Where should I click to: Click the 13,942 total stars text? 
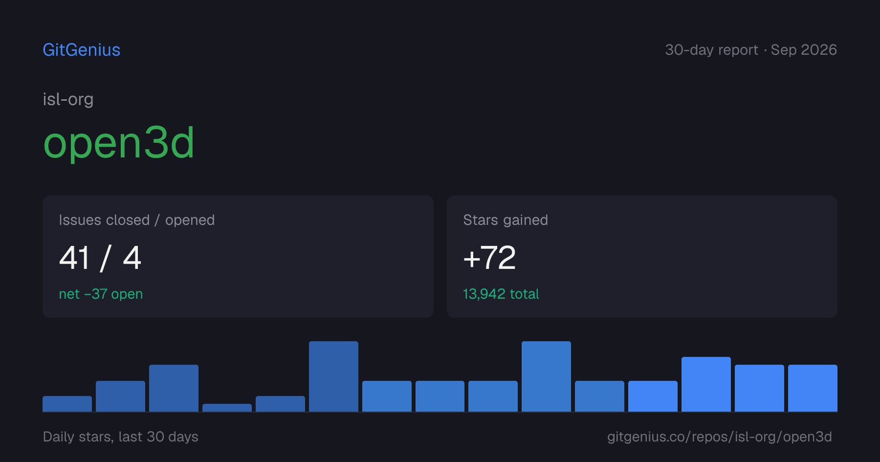(x=501, y=294)
